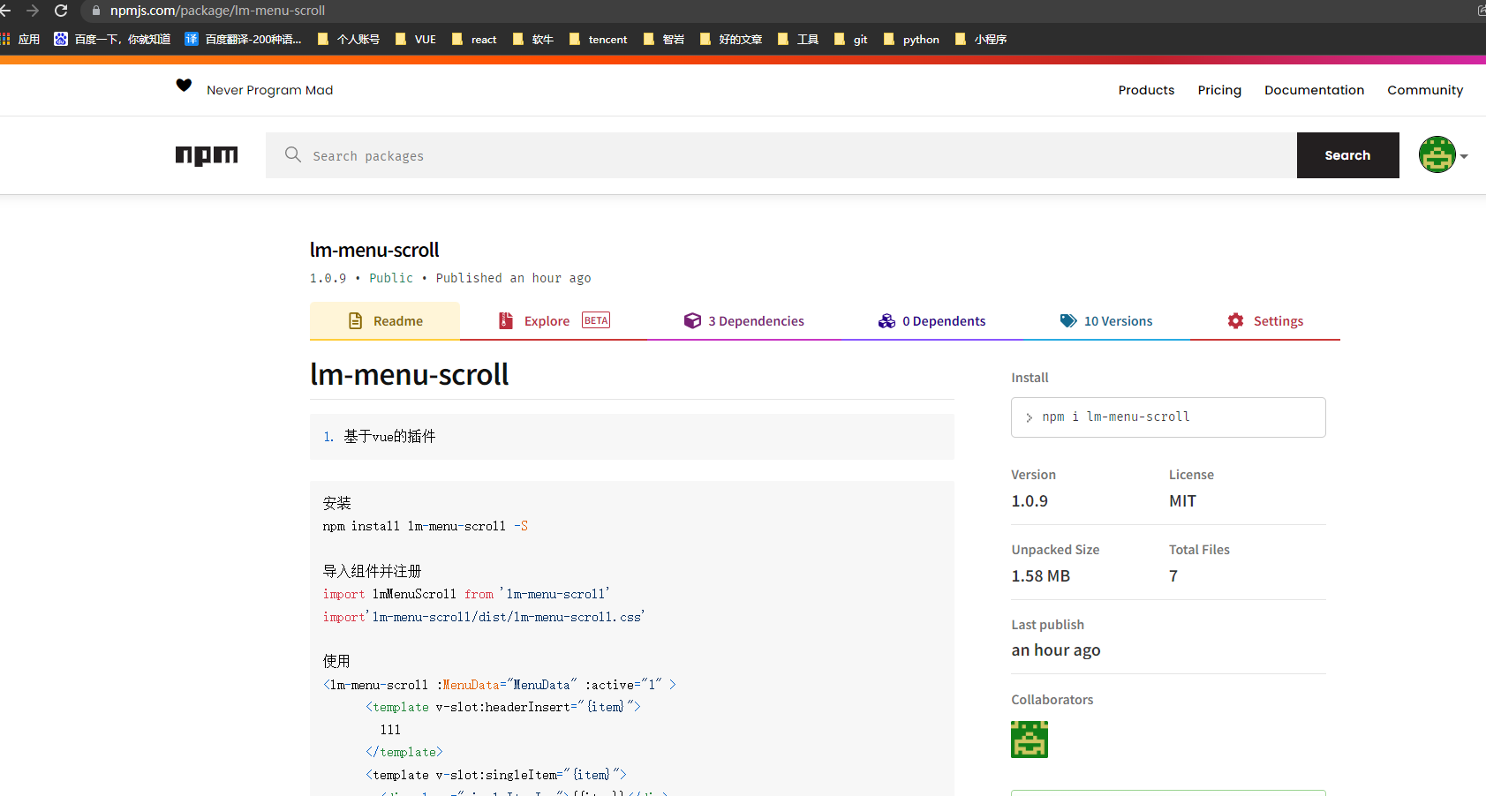Copy the npm i lm-menu-scroll install command
1486x796 pixels.
tap(1168, 417)
